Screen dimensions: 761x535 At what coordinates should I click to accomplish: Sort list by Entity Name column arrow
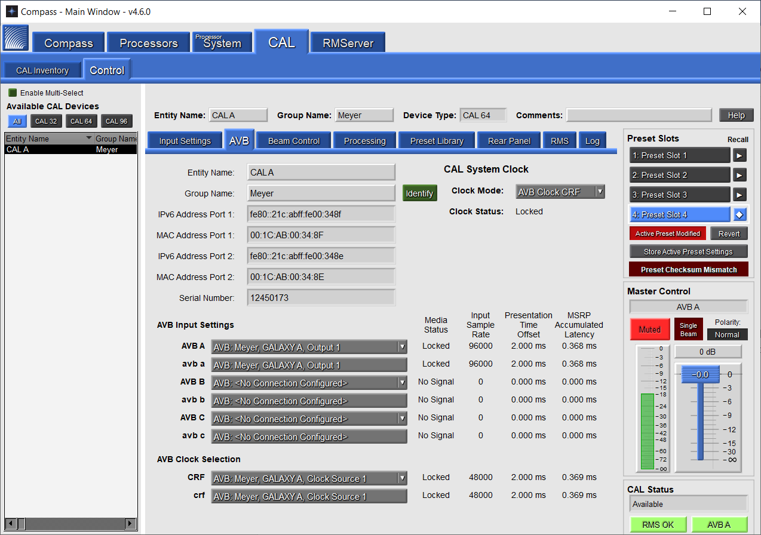click(x=89, y=139)
